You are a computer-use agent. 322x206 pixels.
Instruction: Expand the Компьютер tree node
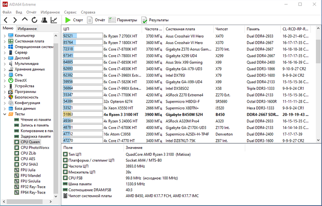(4, 36)
